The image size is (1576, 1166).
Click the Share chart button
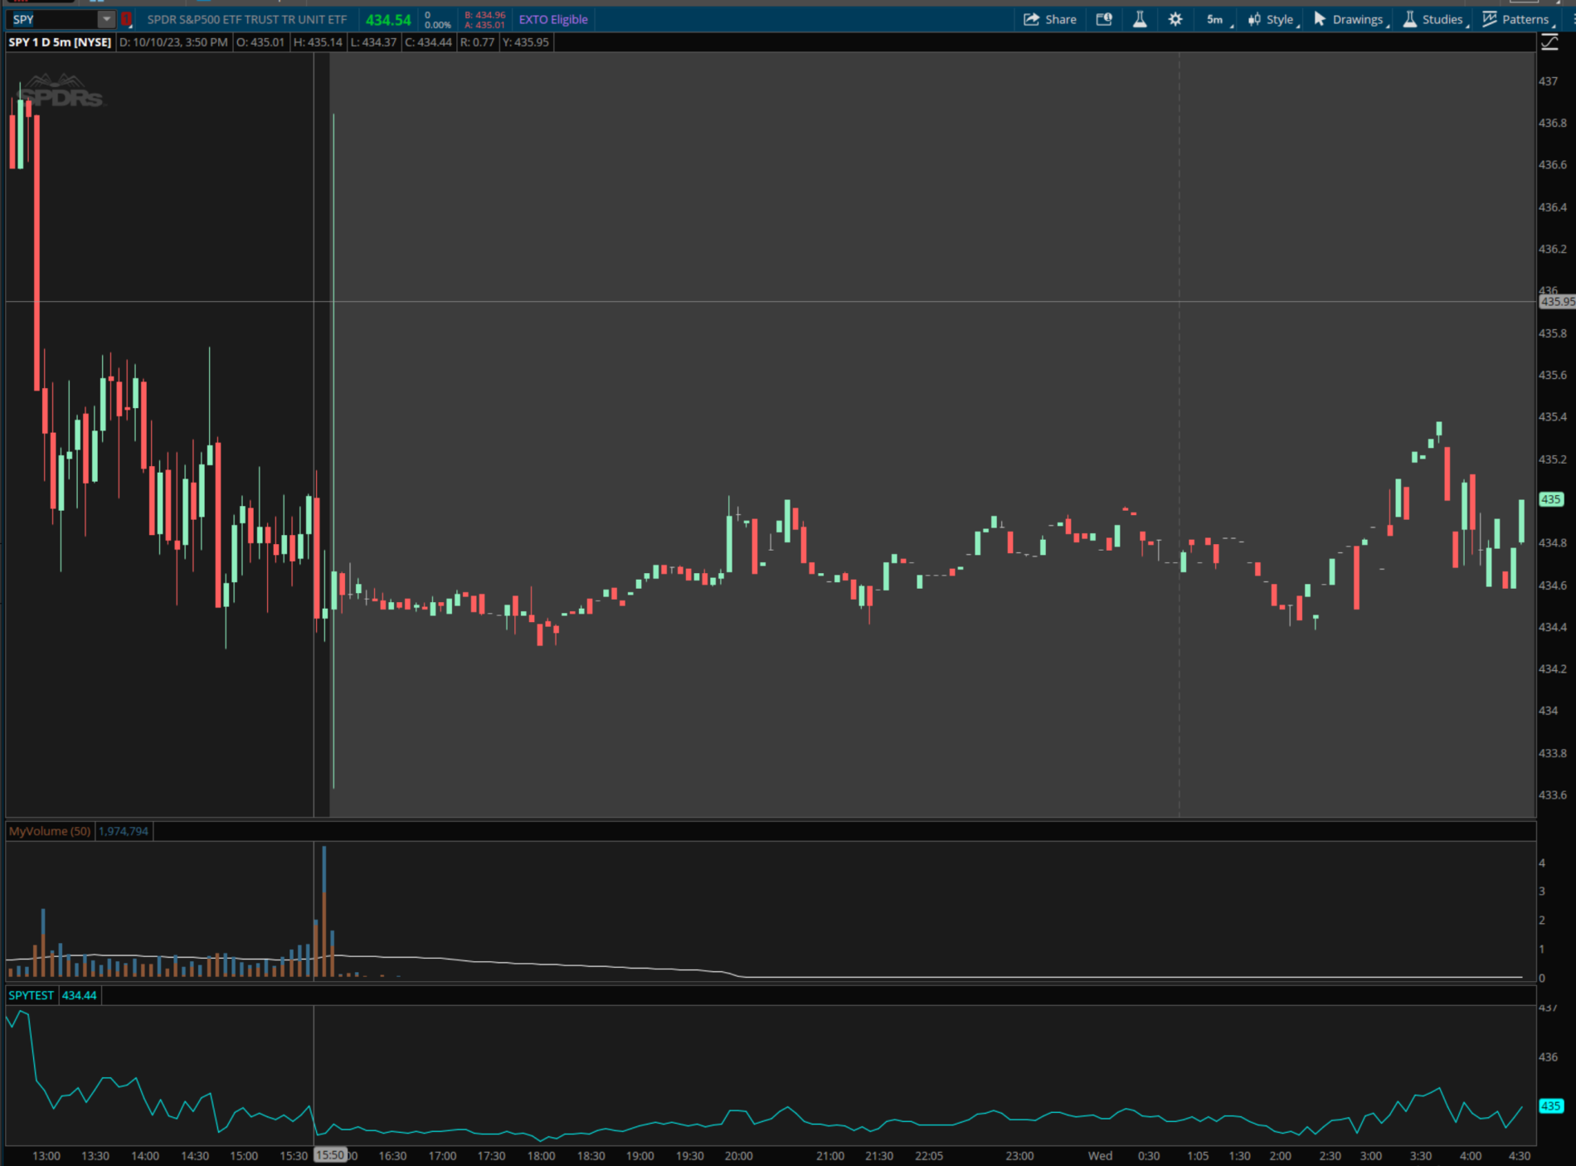point(1049,19)
